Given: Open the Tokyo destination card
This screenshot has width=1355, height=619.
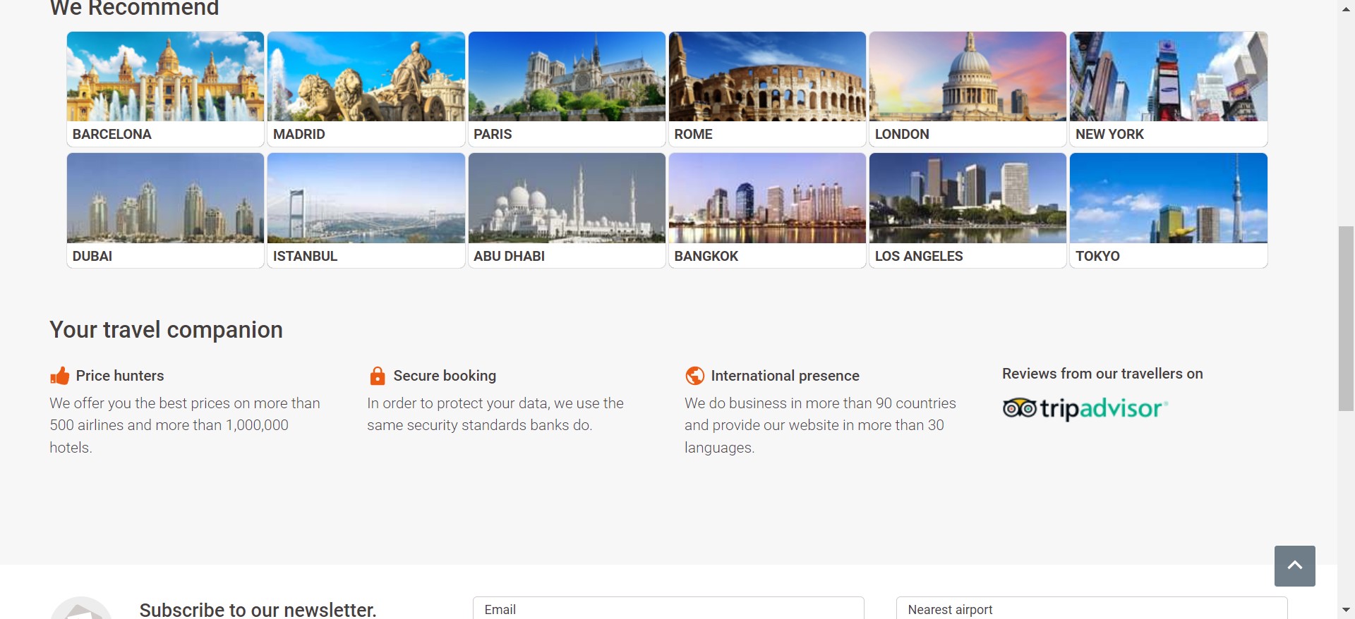Looking at the screenshot, I should (x=1168, y=209).
